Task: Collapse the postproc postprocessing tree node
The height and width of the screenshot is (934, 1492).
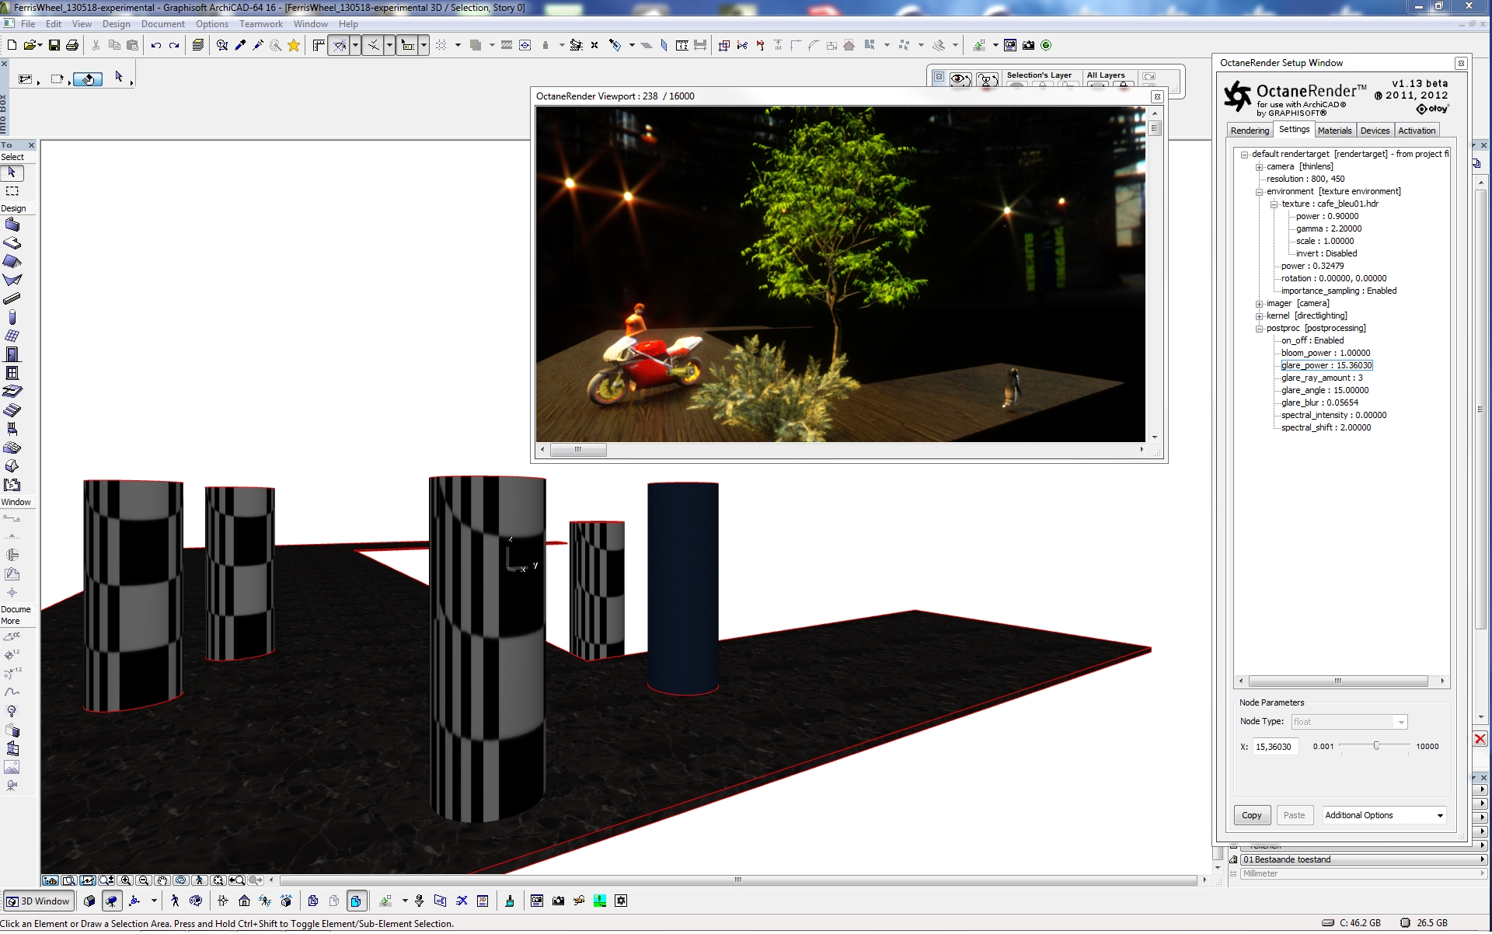Action: tap(1259, 329)
